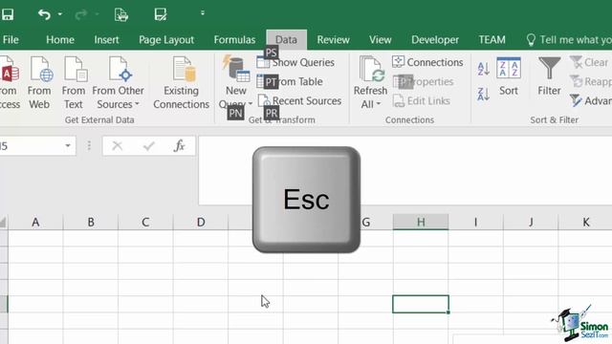Switch to the Insert tab
The height and width of the screenshot is (344, 612).
(106, 40)
